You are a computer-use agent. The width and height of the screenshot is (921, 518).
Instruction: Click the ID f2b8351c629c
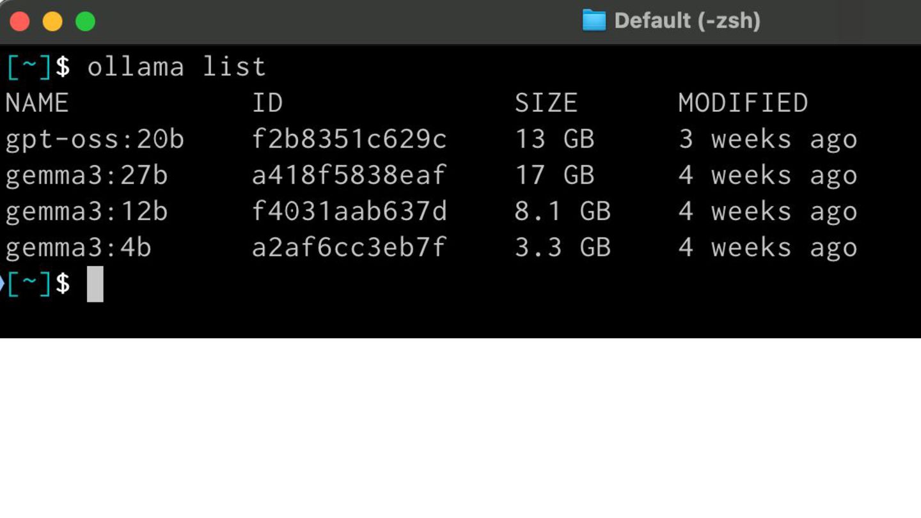tap(349, 139)
